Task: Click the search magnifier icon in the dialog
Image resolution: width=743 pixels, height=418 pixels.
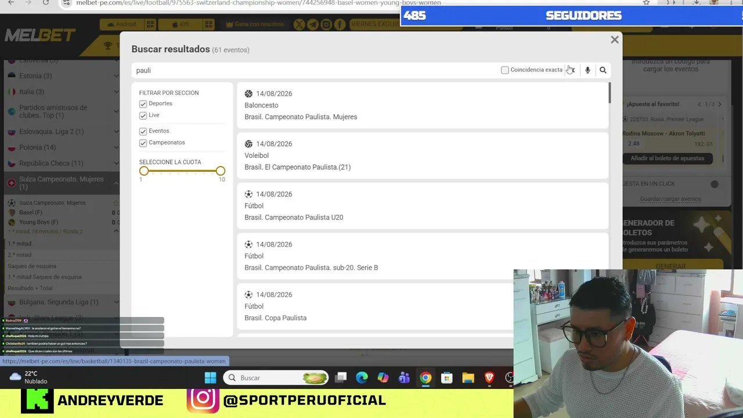Action: [603, 70]
